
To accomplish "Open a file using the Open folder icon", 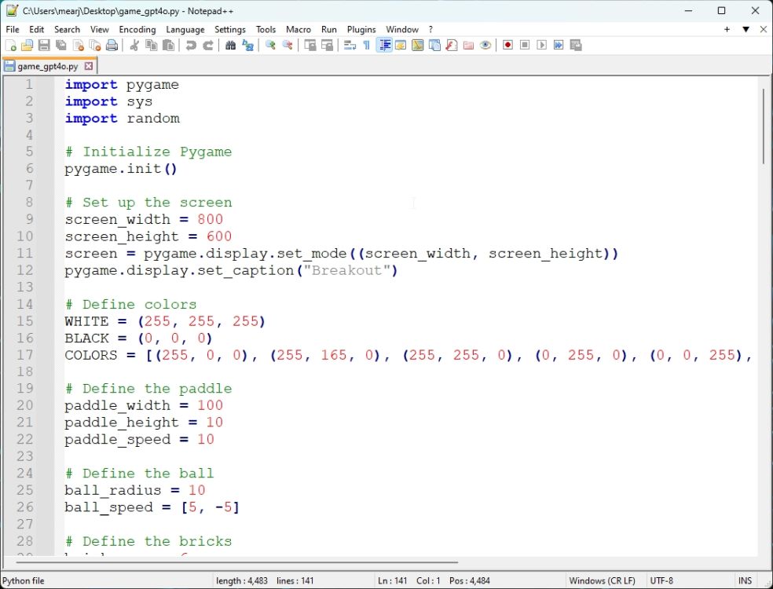I will coord(27,45).
